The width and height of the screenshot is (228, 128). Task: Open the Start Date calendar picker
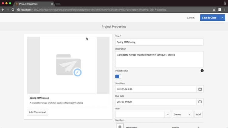coord(200,89)
